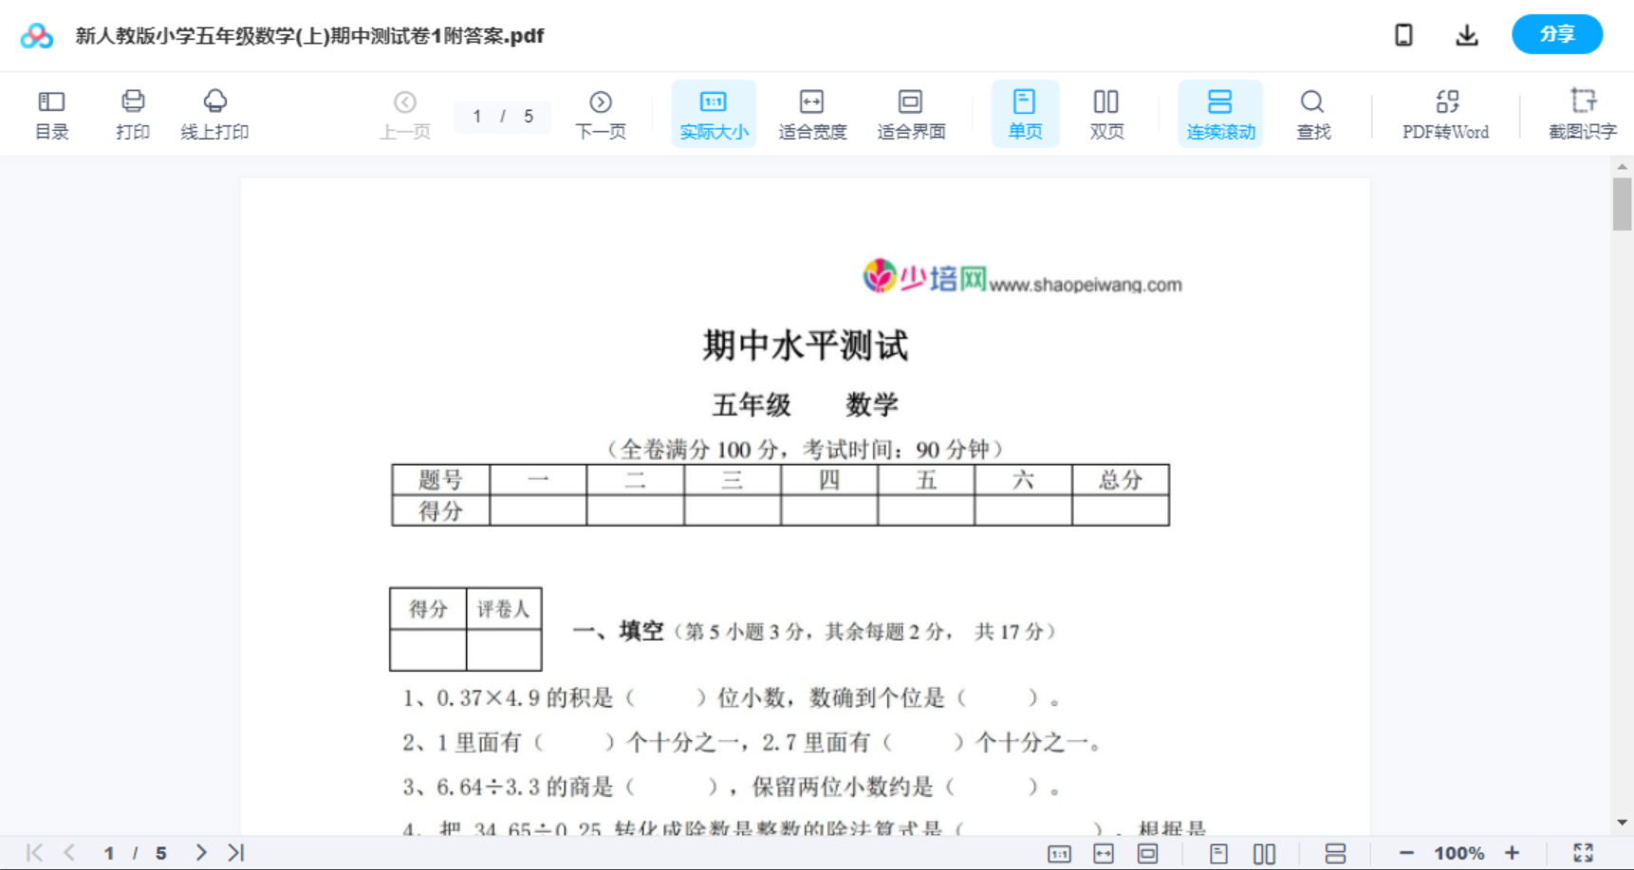Select 单页 single-page mode
Viewport: 1634px width, 870px height.
1025,113
